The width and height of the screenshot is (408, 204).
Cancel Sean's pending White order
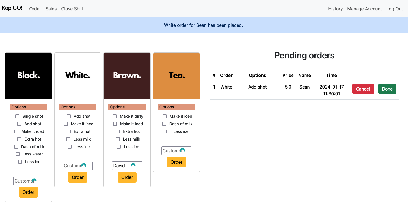tap(363, 89)
